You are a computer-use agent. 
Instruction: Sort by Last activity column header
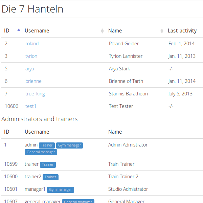tap(182, 31)
